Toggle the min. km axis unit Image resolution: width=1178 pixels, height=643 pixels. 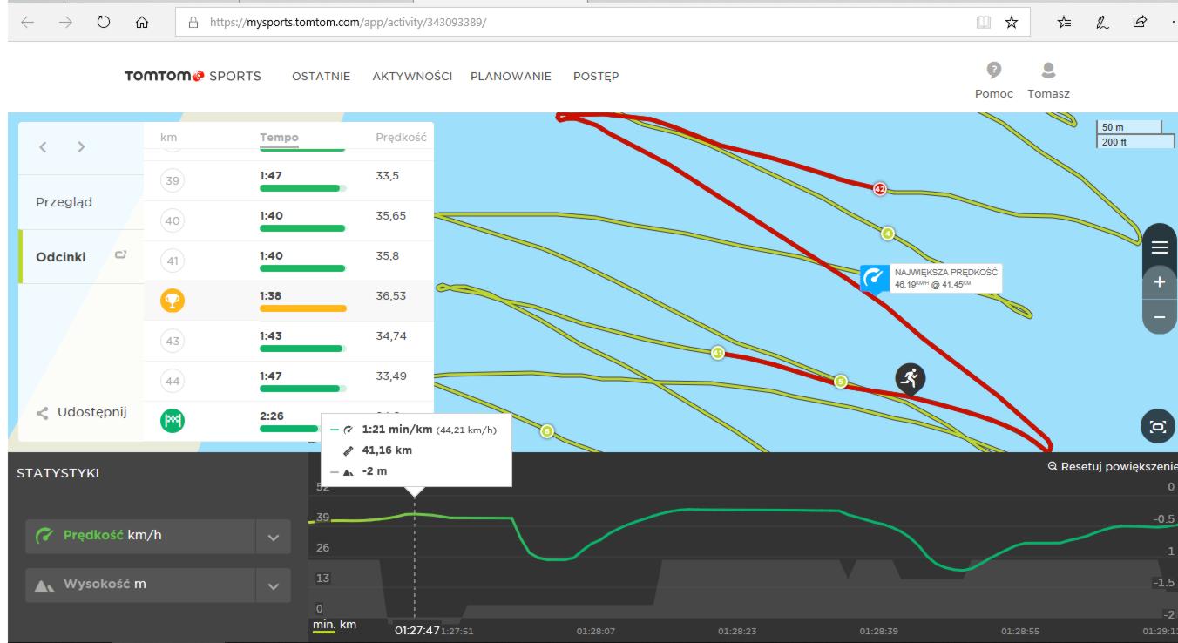335,626
